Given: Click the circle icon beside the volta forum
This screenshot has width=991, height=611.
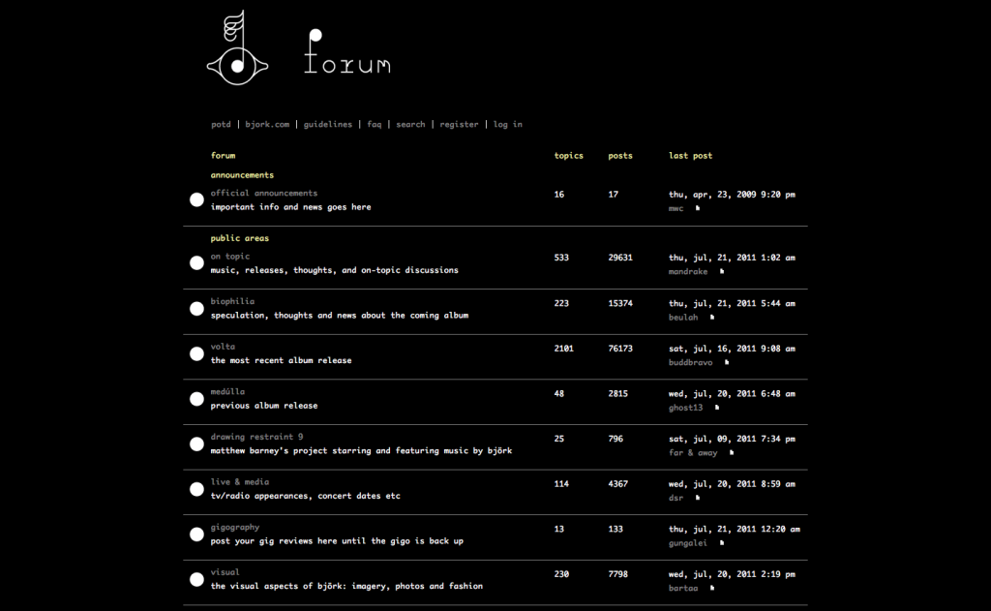Looking at the screenshot, I should click(x=196, y=353).
